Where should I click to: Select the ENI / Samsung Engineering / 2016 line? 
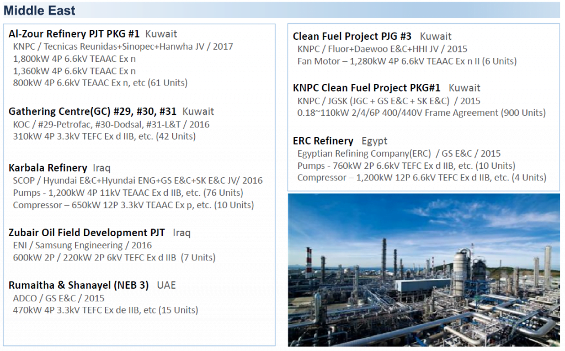coord(82,246)
